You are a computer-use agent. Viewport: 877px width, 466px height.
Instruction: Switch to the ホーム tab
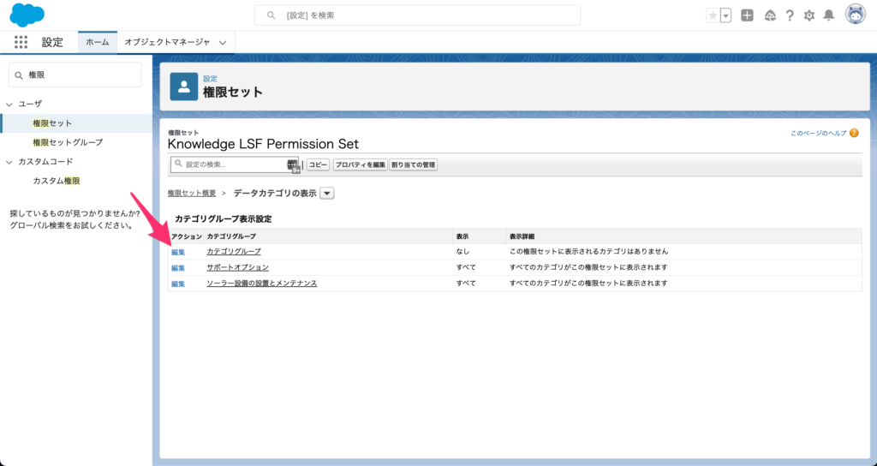coord(98,42)
